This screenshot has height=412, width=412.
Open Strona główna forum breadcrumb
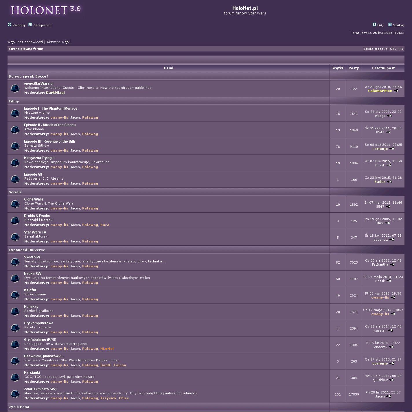click(x=26, y=49)
